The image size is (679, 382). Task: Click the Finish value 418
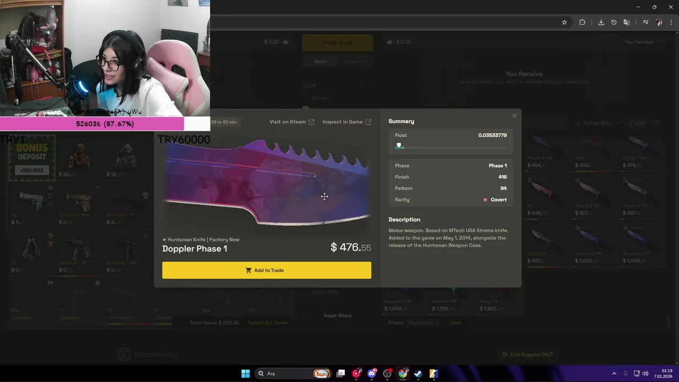pyautogui.click(x=502, y=177)
